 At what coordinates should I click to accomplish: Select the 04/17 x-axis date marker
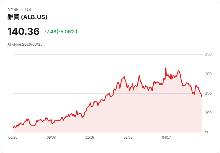coord(166,137)
